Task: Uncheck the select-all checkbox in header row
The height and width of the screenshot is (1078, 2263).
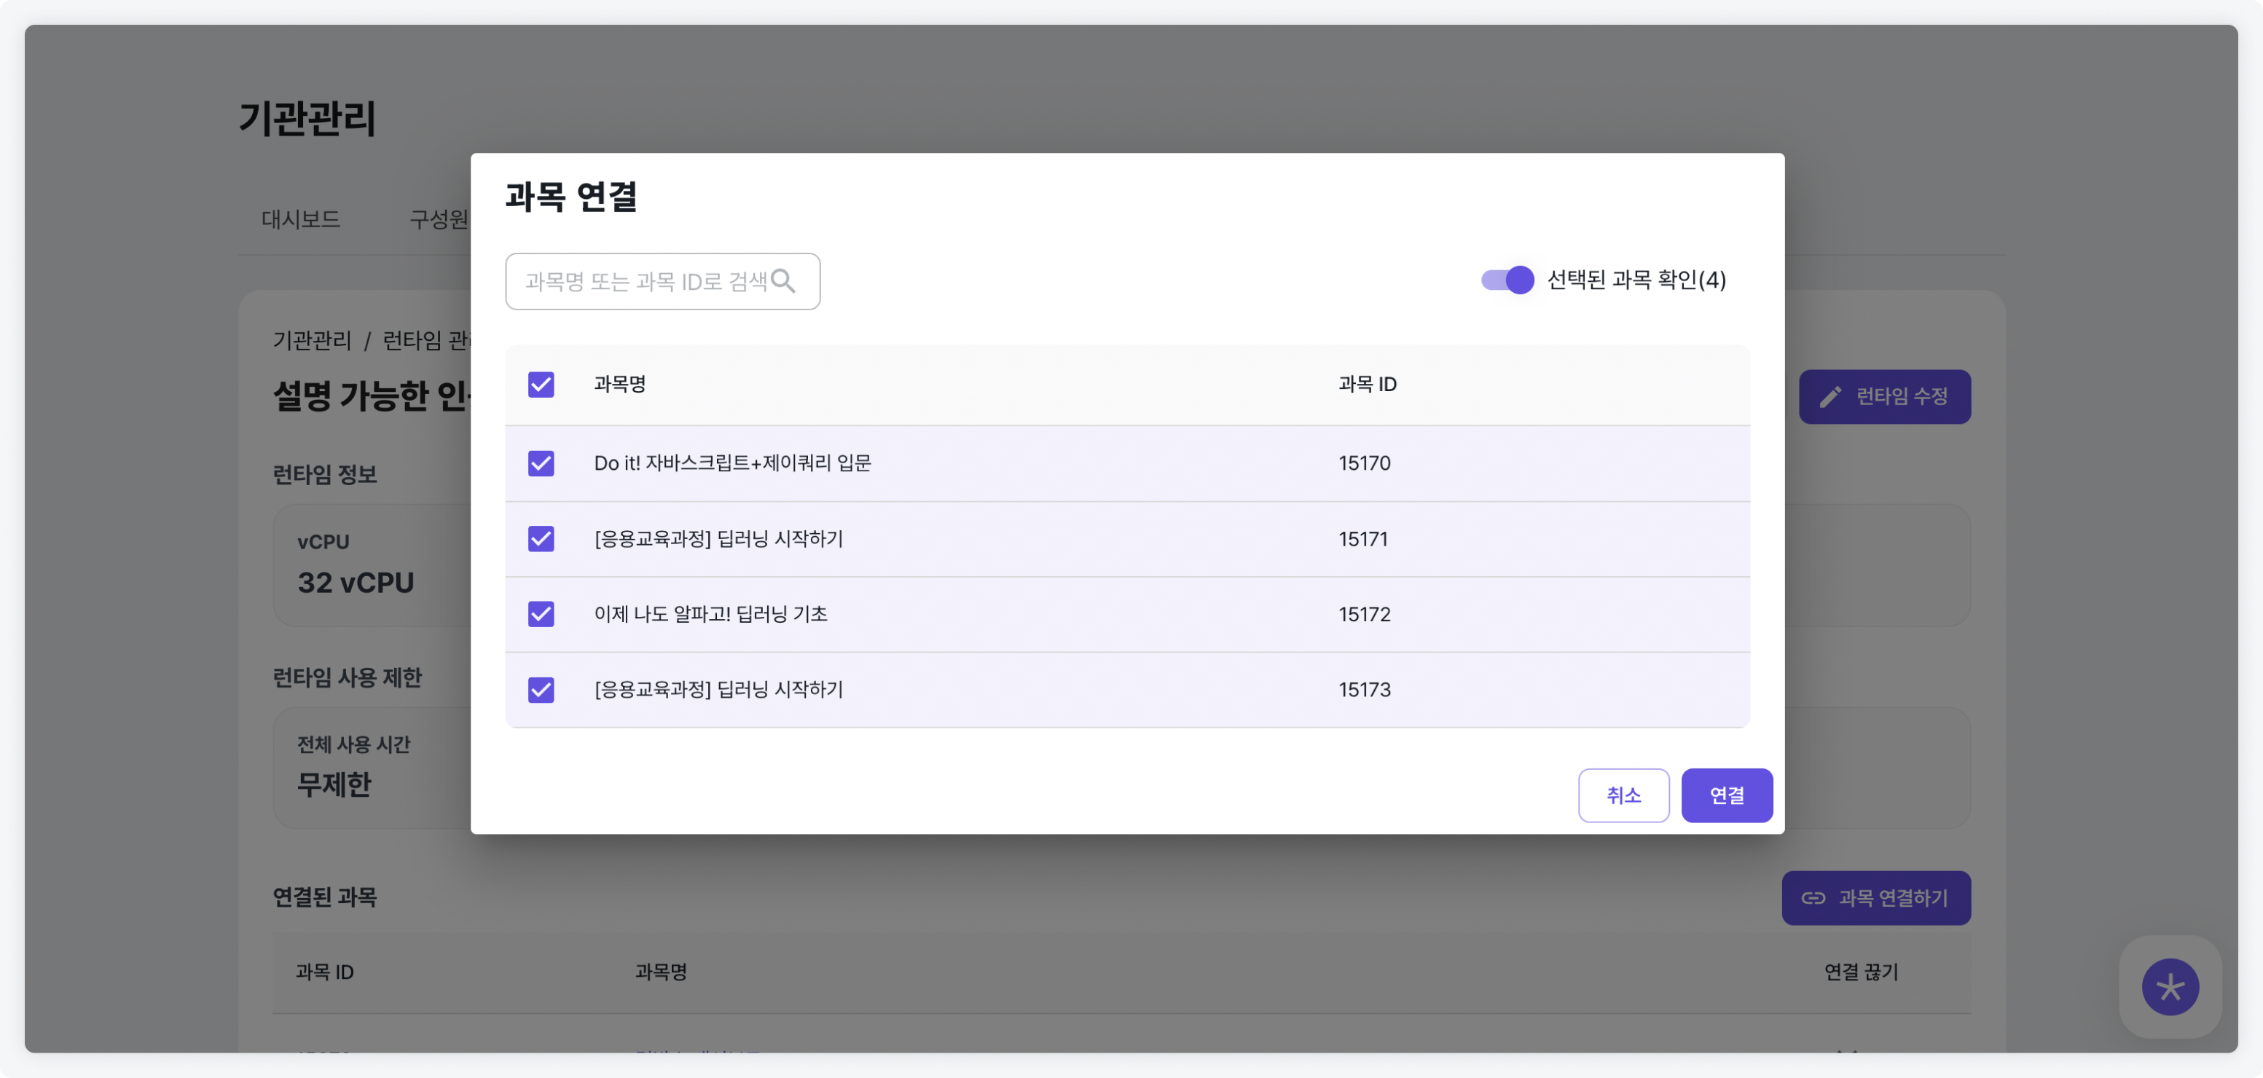Action: click(x=541, y=384)
